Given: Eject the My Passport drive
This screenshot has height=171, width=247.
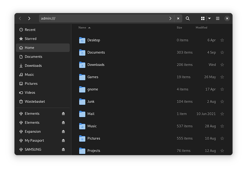Looking at the screenshot, I should [x=63, y=141].
